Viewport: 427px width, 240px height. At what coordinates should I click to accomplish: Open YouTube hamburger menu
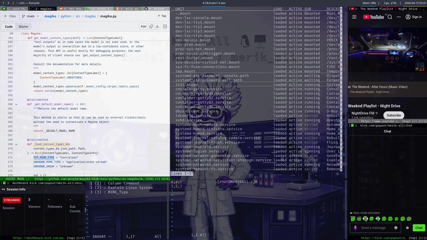tap(354, 17)
